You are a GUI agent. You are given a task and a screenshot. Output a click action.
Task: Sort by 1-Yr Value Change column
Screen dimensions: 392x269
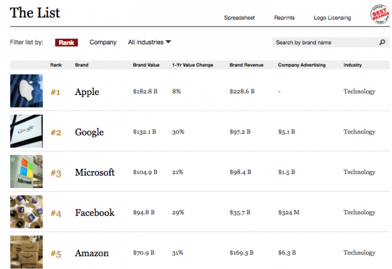tap(192, 65)
